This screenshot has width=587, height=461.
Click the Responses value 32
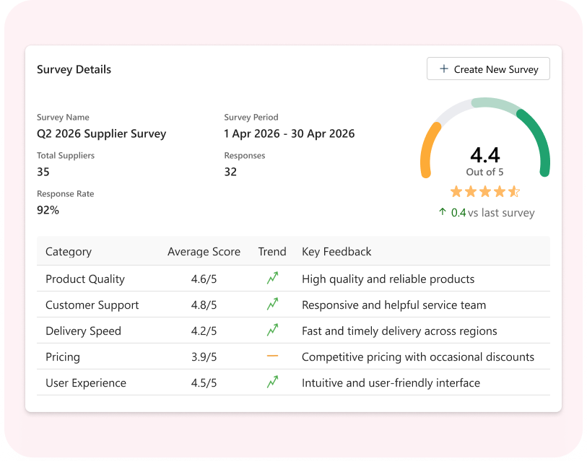(x=230, y=172)
